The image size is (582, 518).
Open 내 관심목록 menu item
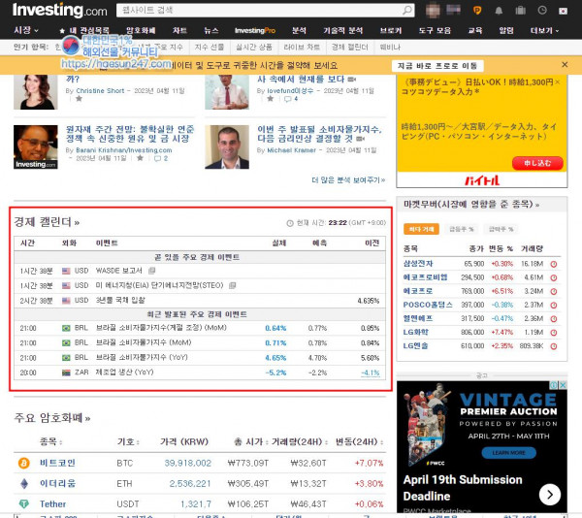tap(84, 30)
